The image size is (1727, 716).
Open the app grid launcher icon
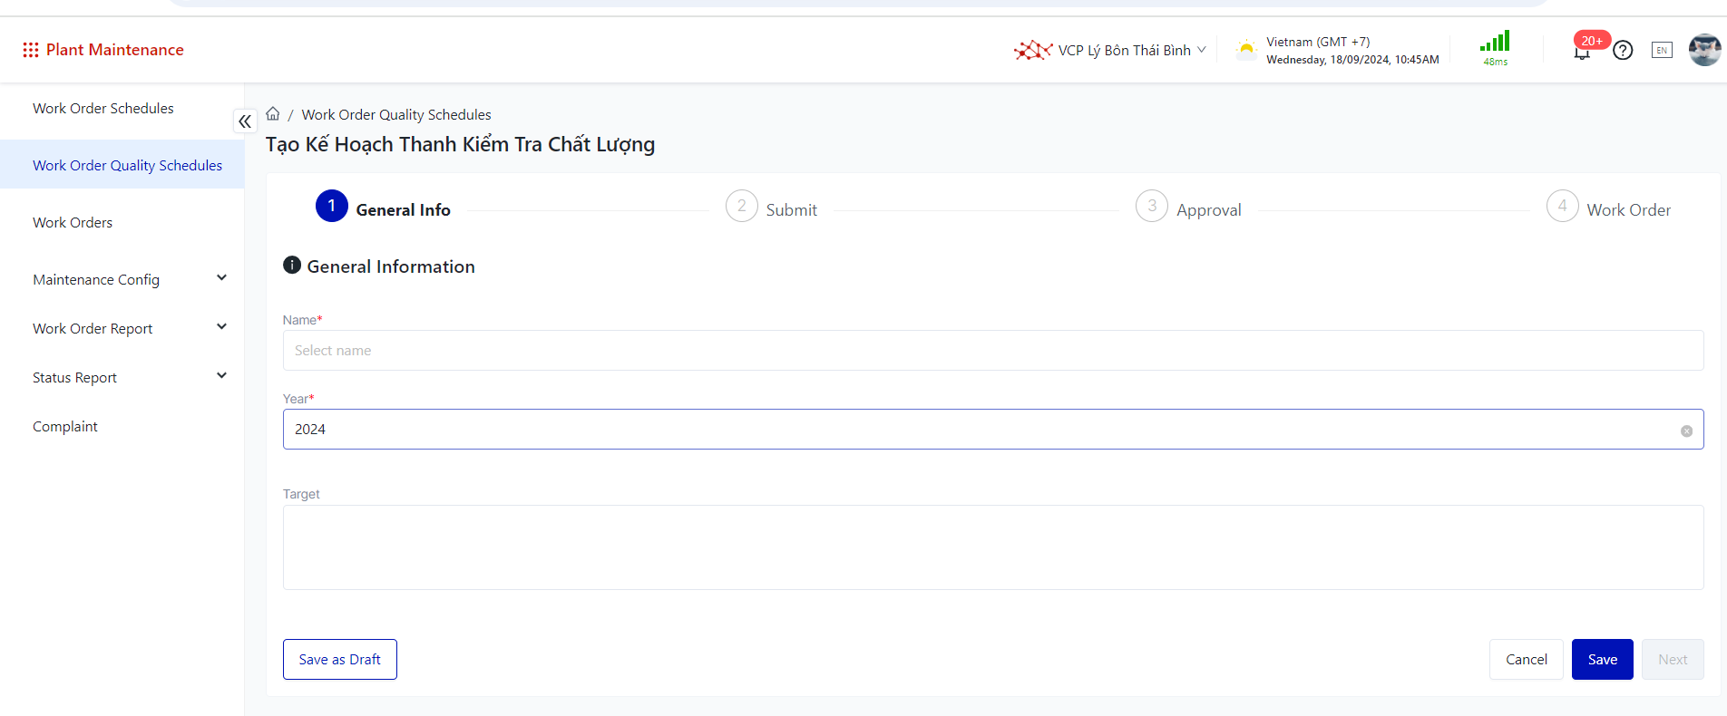[31, 50]
